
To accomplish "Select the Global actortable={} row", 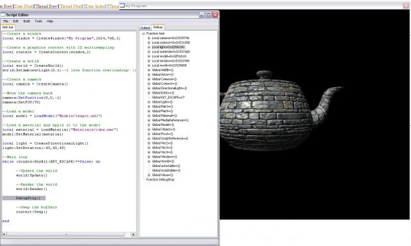I will (x=166, y=166).
